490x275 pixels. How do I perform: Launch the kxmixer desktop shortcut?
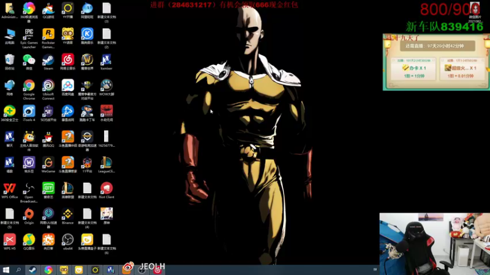tap(107, 62)
